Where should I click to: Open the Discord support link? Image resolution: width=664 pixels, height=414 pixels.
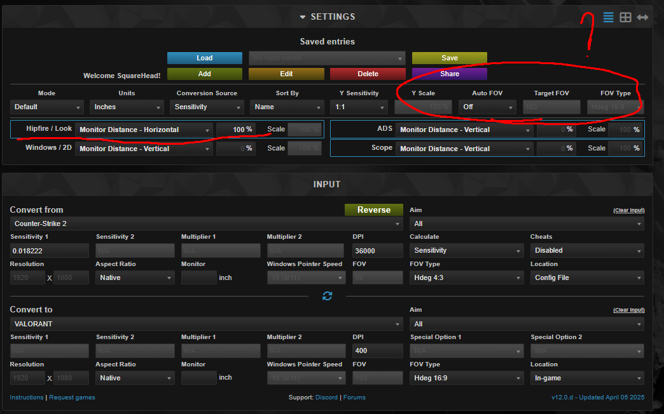point(326,397)
